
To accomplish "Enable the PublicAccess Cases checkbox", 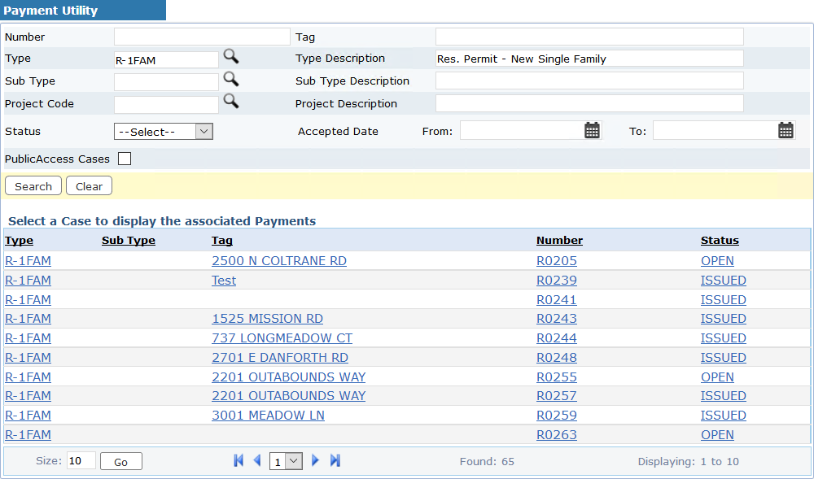I will point(125,159).
